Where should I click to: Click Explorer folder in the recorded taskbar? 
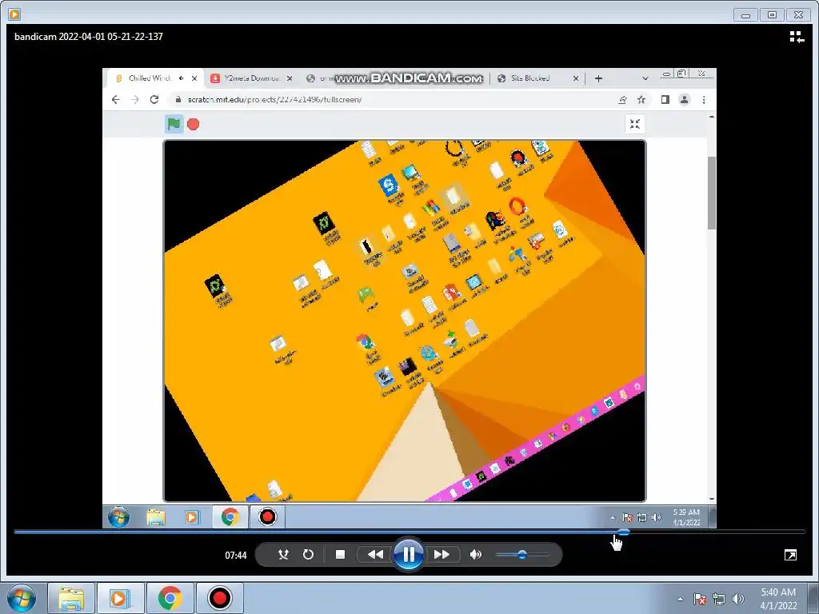coord(156,517)
